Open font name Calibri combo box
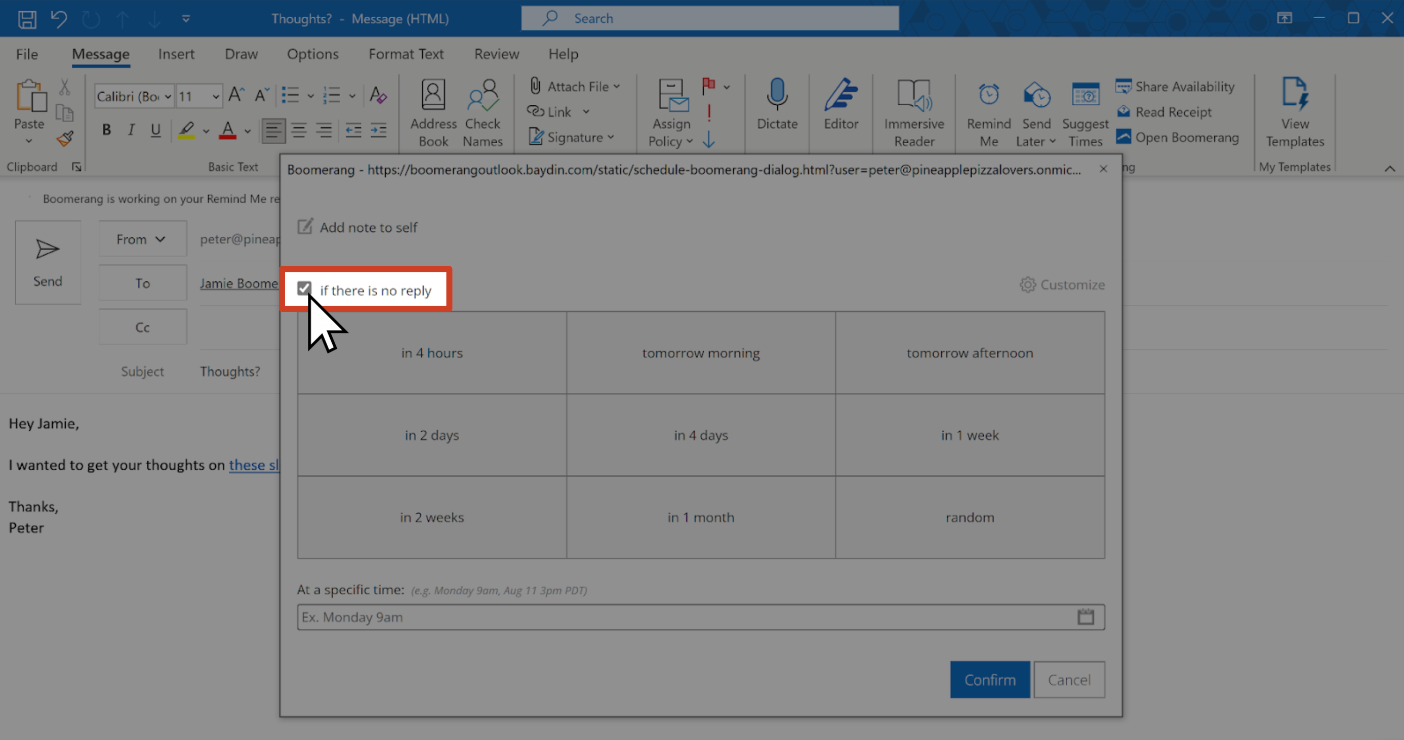 coord(135,97)
